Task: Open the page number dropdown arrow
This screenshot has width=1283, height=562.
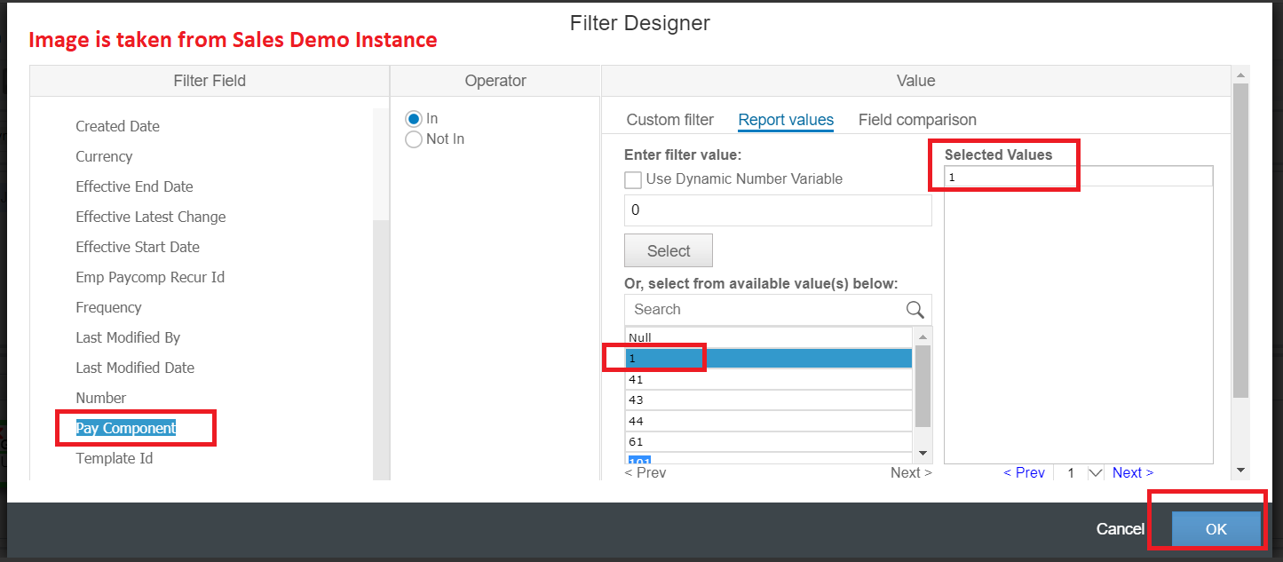Action: coord(1096,472)
